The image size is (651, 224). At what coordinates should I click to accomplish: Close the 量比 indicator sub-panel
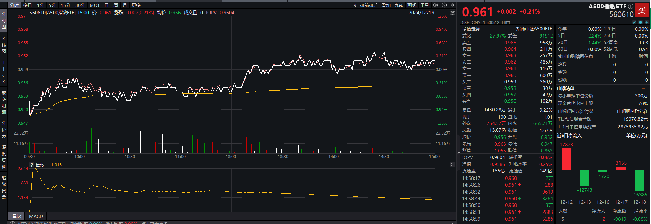(453, 165)
